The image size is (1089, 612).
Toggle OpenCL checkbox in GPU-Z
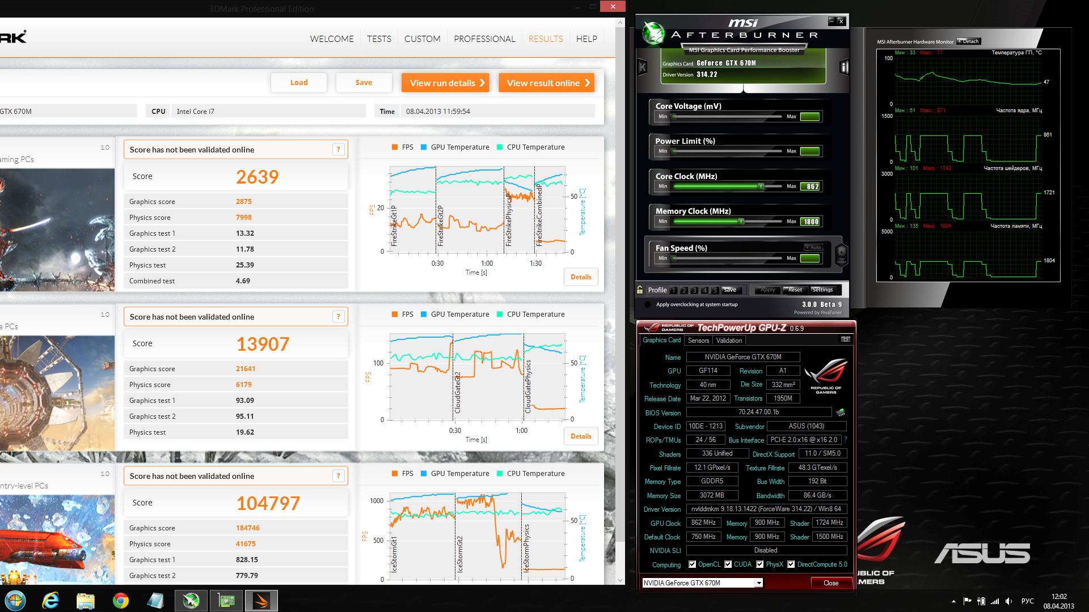click(692, 564)
